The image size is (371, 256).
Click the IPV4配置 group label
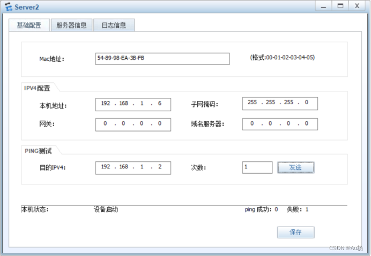[37, 88]
